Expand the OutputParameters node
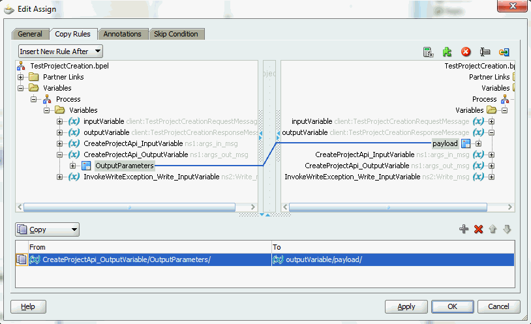The image size is (531, 324). [x=73, y=166]
